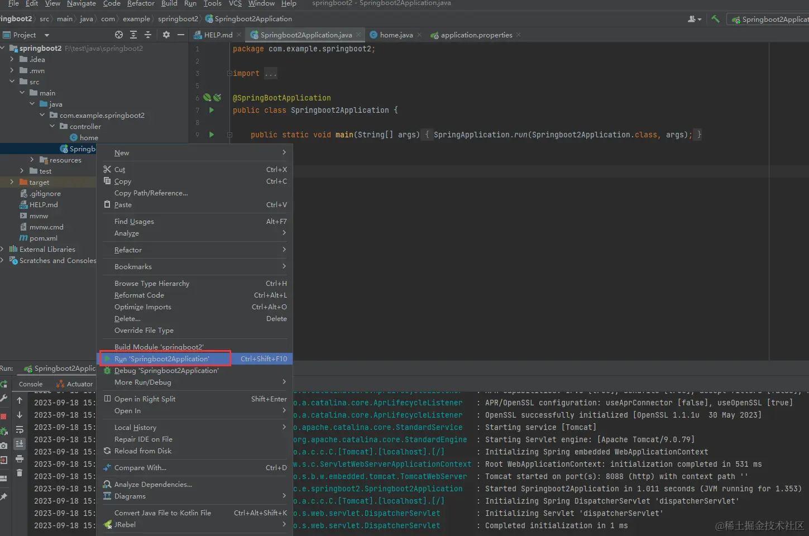Viewport: 809px width, 536px height.
Task: Toggle soft-wrap in the console toolbar
Action: click(x=20, y=429)
